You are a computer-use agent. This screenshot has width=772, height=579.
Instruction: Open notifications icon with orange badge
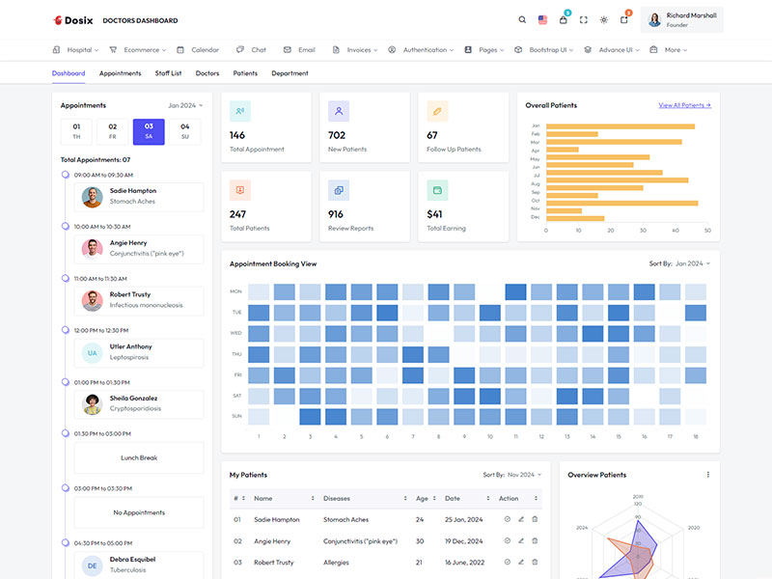[x=622, y=17]
